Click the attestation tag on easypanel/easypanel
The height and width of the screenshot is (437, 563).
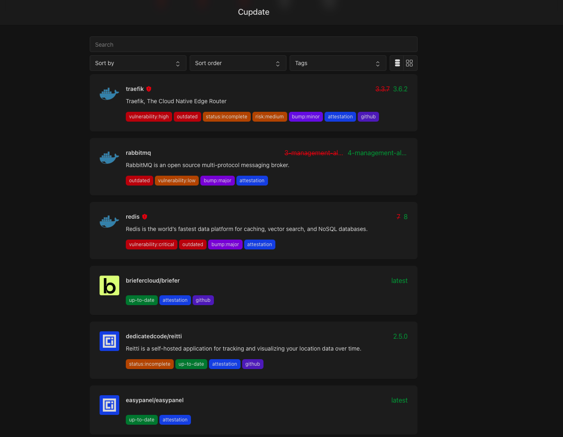pyautogui.click(x=175, y=420)
